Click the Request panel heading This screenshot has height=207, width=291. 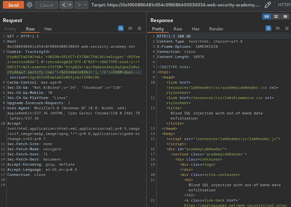coord(13,21)
